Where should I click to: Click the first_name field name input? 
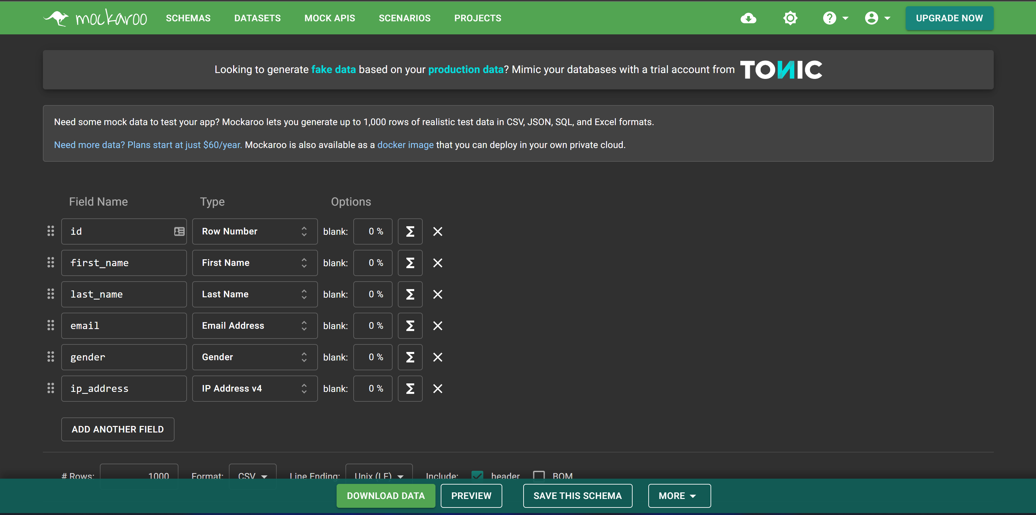(123, 263)
